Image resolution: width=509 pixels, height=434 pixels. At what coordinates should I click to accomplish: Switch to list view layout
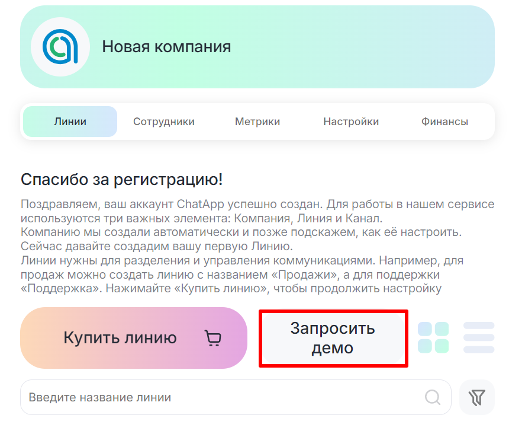478,337
